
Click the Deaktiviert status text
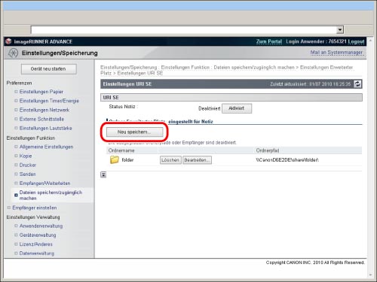[x=210, y=108]
